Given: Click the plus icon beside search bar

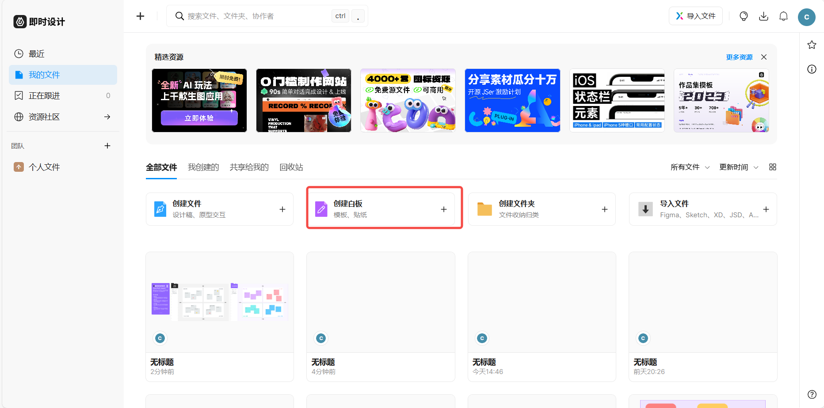Looking at the screenshot, I should click(x=141, y=16).
